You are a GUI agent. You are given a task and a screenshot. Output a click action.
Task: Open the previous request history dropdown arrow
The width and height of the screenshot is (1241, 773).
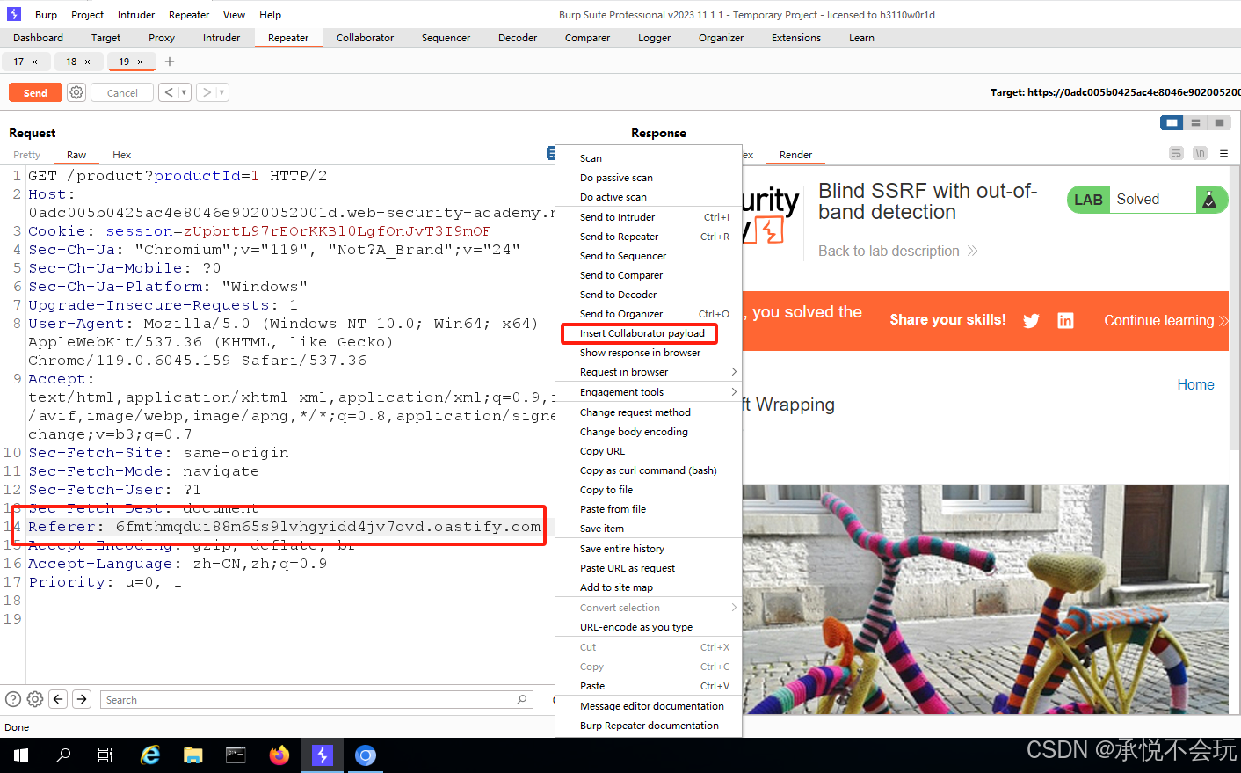(184, 92)
